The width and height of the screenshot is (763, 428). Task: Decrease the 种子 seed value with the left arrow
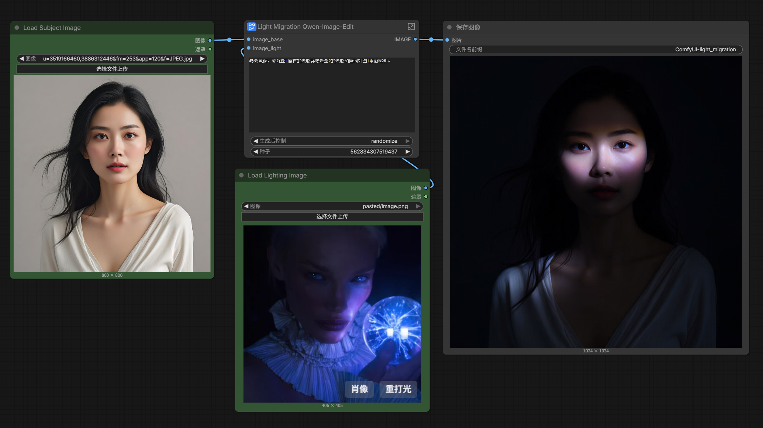[x=255, y=152]
